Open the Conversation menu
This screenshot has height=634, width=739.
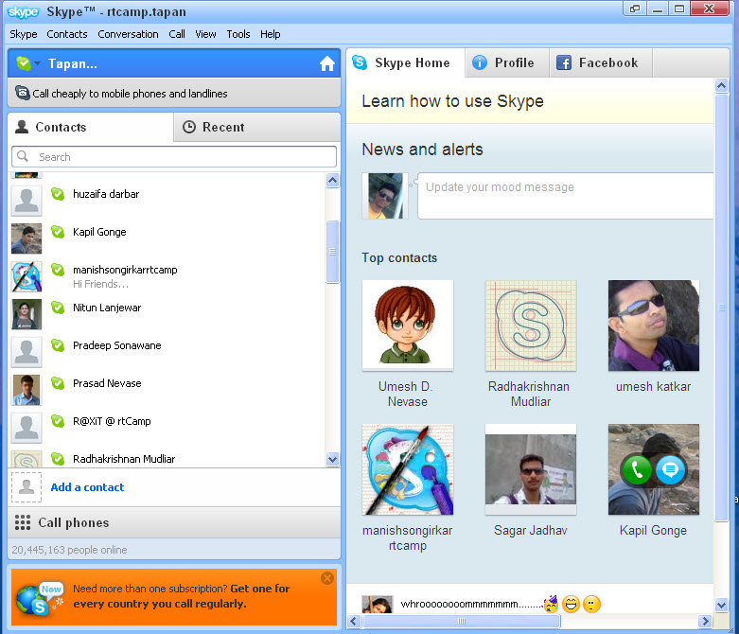[x=128, y=34]
